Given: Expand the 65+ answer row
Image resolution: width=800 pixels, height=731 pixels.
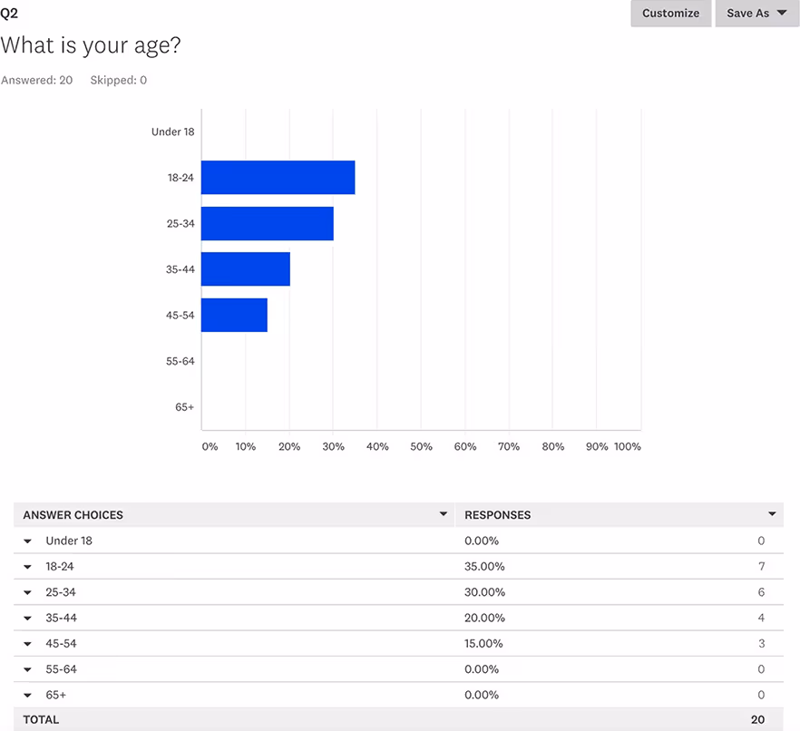Looking at the screenshot, I should [26, 695].
